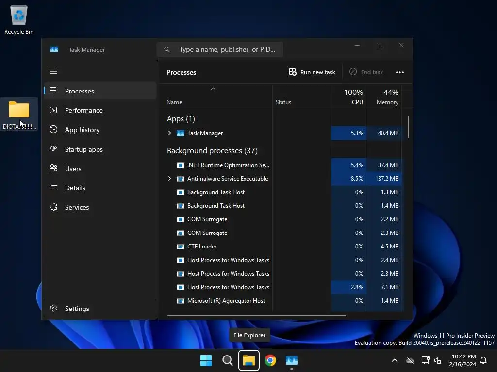
Task: Expand Antimalware Service Executable row
Action: click(x=169, y=179)
